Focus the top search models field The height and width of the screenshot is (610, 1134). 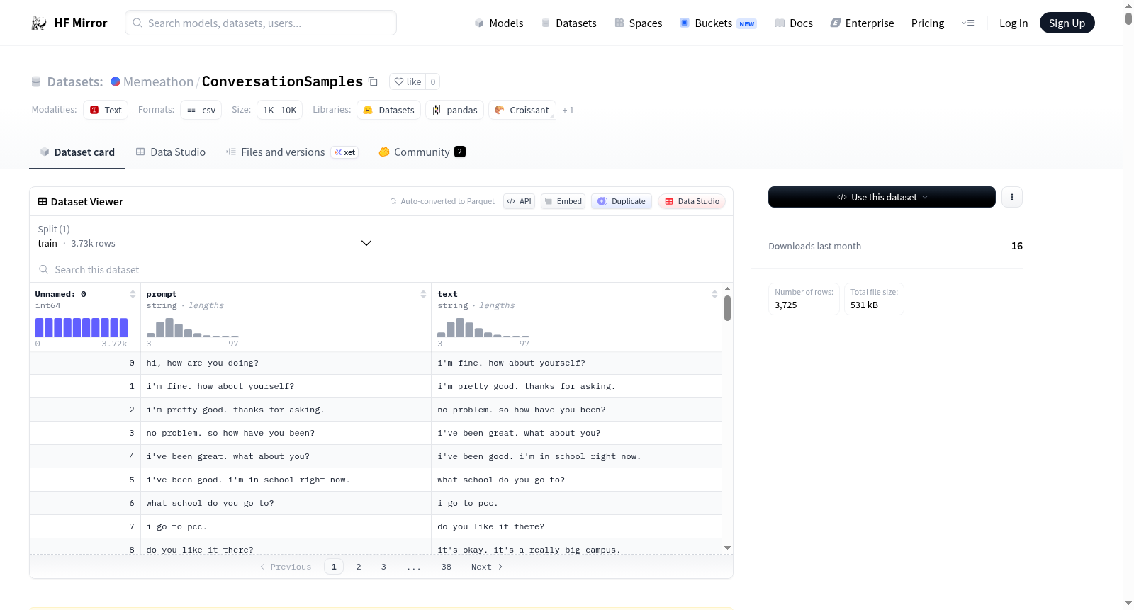point(261,23)
